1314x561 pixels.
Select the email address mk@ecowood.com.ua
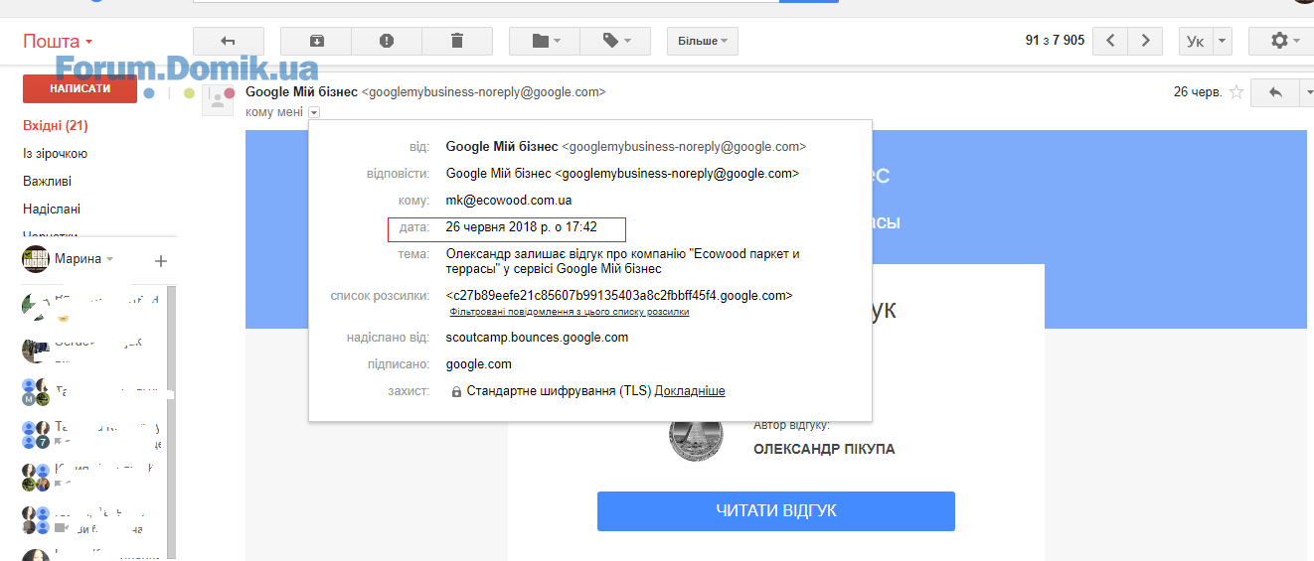coord(509,201)
